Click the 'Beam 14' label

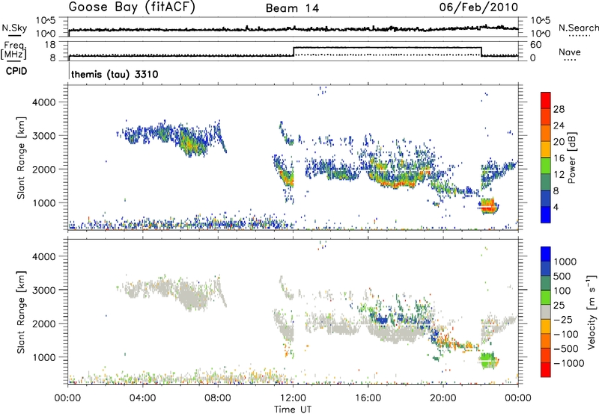(292, 8)
